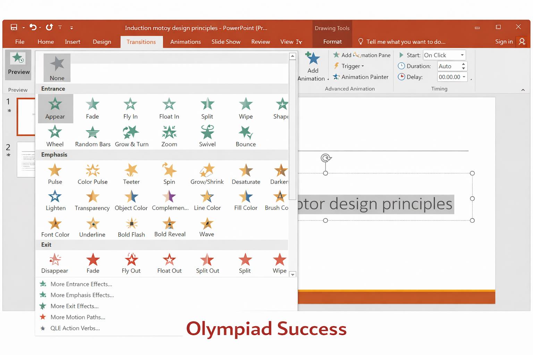533x355 pixels.
Task: Select slide 2 thumbnail
Action: [x=26, y=159]
